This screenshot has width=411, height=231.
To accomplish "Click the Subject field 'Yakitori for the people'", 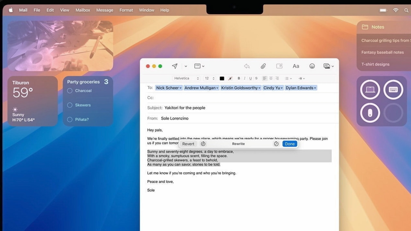I will click(x=185, y=108).
